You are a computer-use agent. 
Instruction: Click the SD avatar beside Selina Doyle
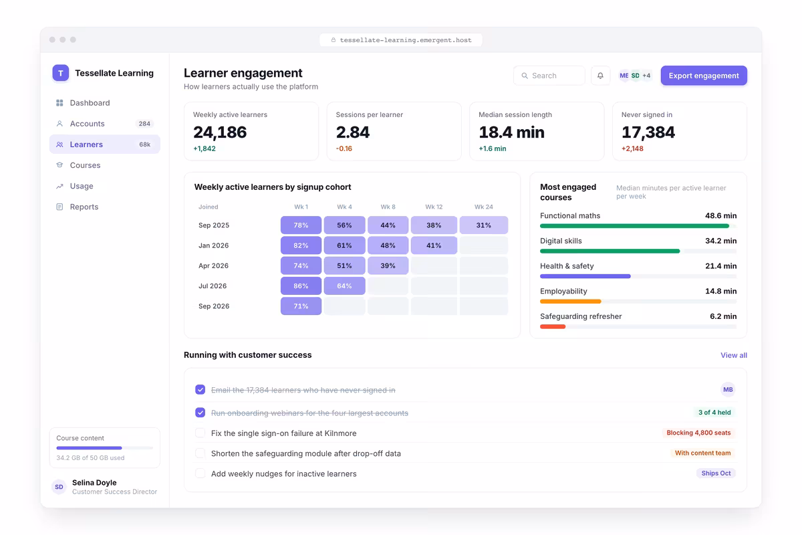59,487
